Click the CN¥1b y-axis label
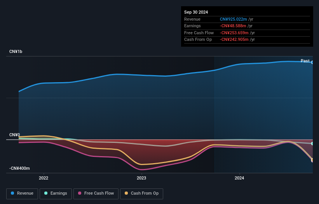 coord(16,51)
